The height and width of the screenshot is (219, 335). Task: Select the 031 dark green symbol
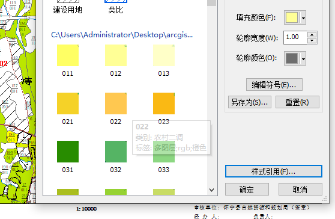point(68,152)
